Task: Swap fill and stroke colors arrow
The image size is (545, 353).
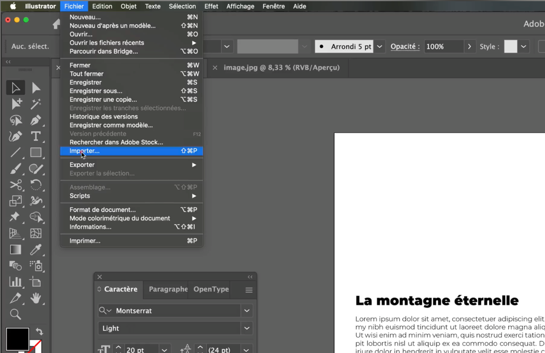Action: [x=39, y=332]
